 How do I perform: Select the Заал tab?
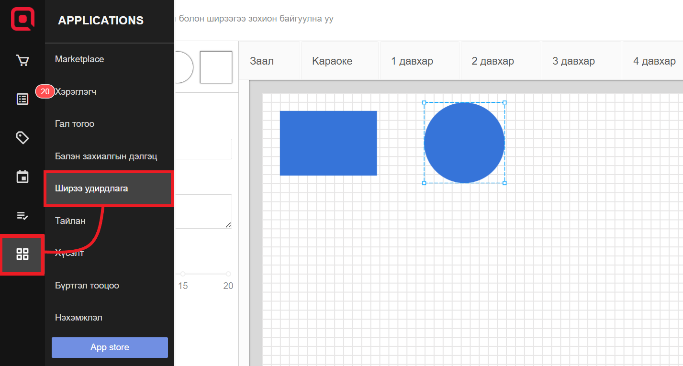(262, 61)
